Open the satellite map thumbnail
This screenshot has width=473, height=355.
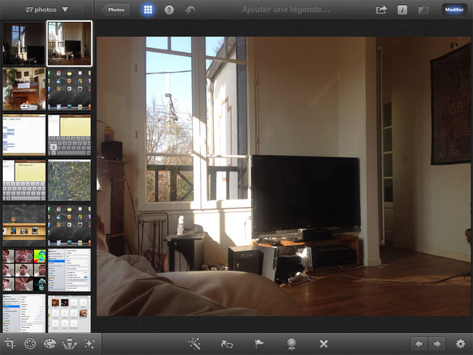(x=69, y=180)
